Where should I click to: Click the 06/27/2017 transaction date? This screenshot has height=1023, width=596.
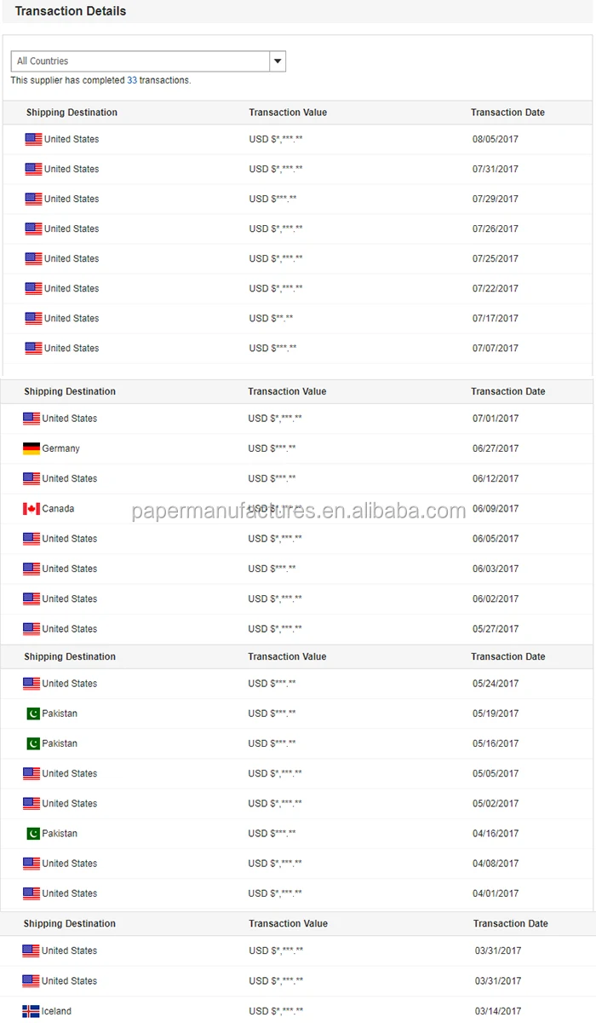(x=496, y=448)
